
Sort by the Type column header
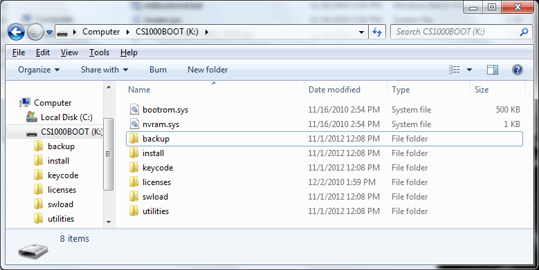point(401,90)
